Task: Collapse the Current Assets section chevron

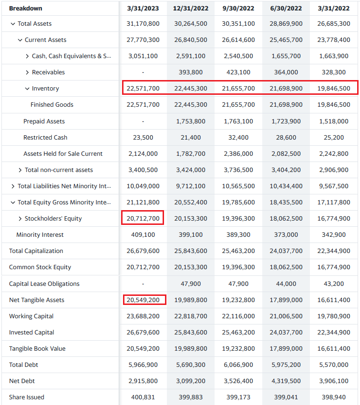Action: 20,40
